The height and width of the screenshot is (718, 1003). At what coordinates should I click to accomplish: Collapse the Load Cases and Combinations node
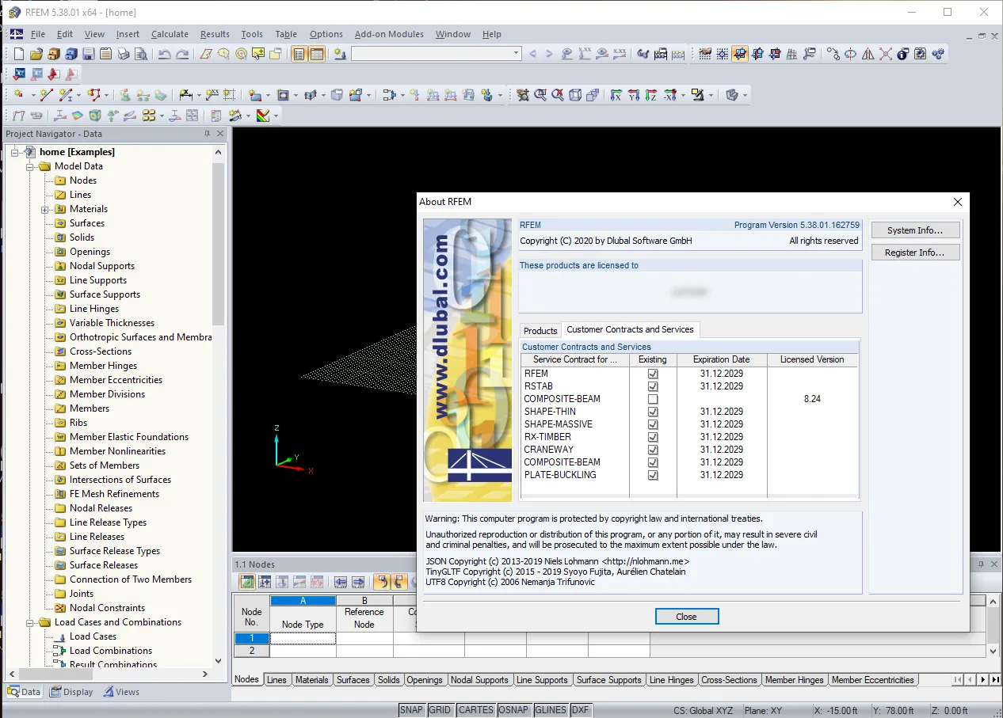coord(30,622)
